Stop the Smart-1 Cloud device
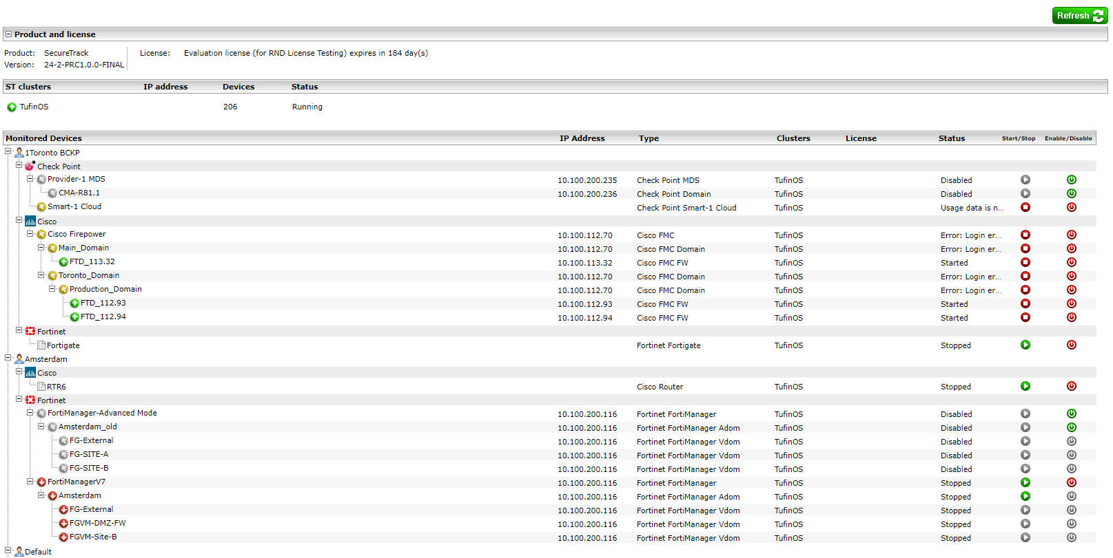The image size is (1113, 558). pyautogui.click(x=1025, y=208)
